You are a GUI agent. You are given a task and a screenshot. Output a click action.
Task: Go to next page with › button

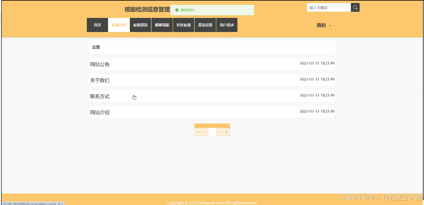click(219, 132)
